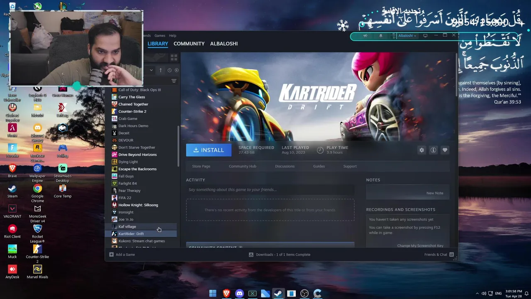Open Friends & Chat
Screen dimensions: 531x299
click(x=439, y=255)
